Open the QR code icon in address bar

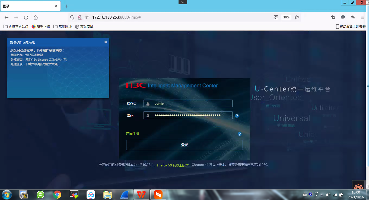[276, 17]
